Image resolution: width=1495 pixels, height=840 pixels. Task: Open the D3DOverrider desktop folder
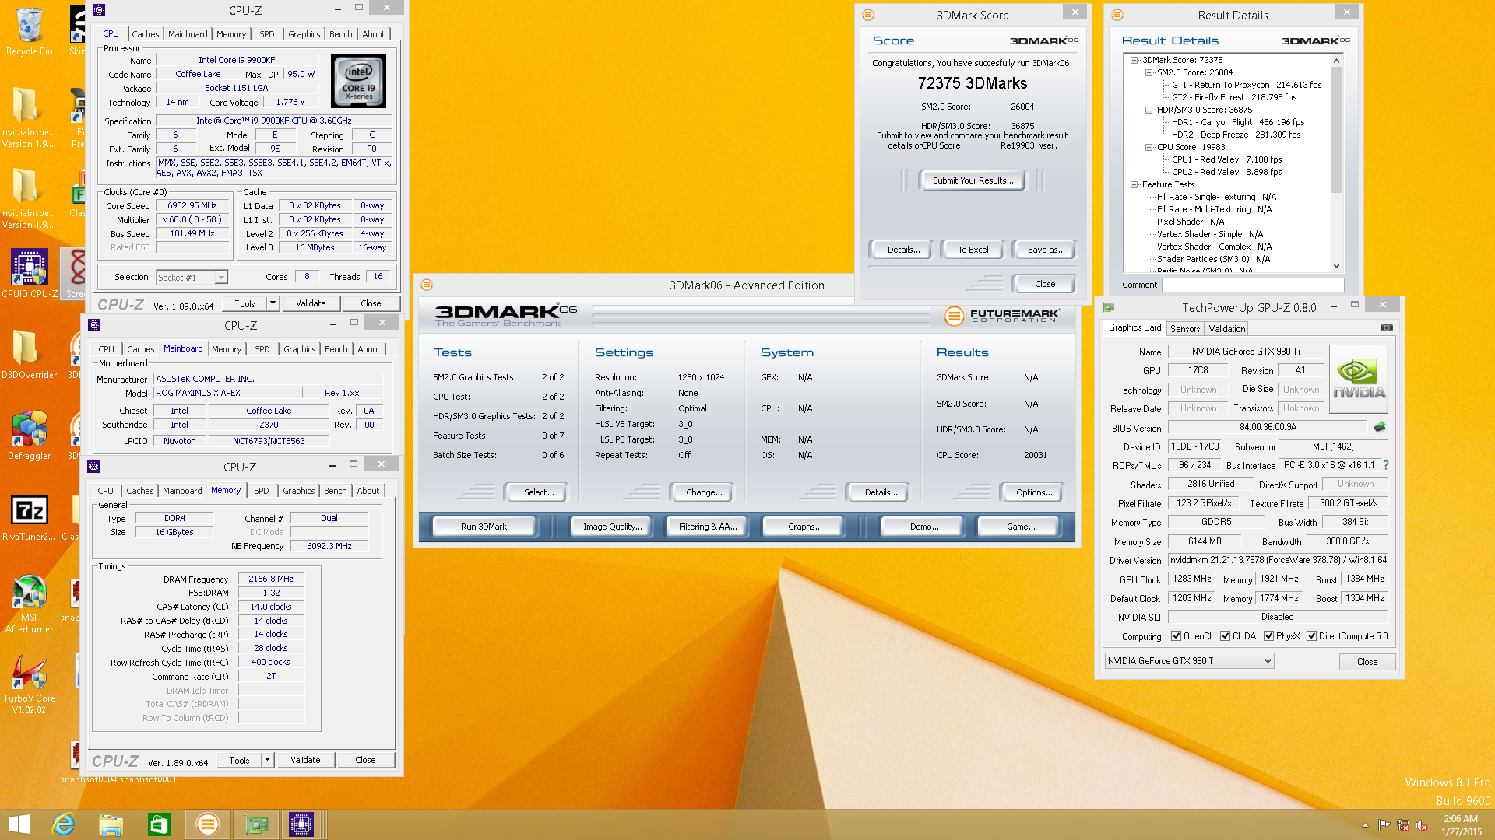(29, 354)
